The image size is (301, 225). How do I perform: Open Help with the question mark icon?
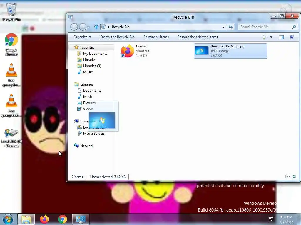[292, 37]
